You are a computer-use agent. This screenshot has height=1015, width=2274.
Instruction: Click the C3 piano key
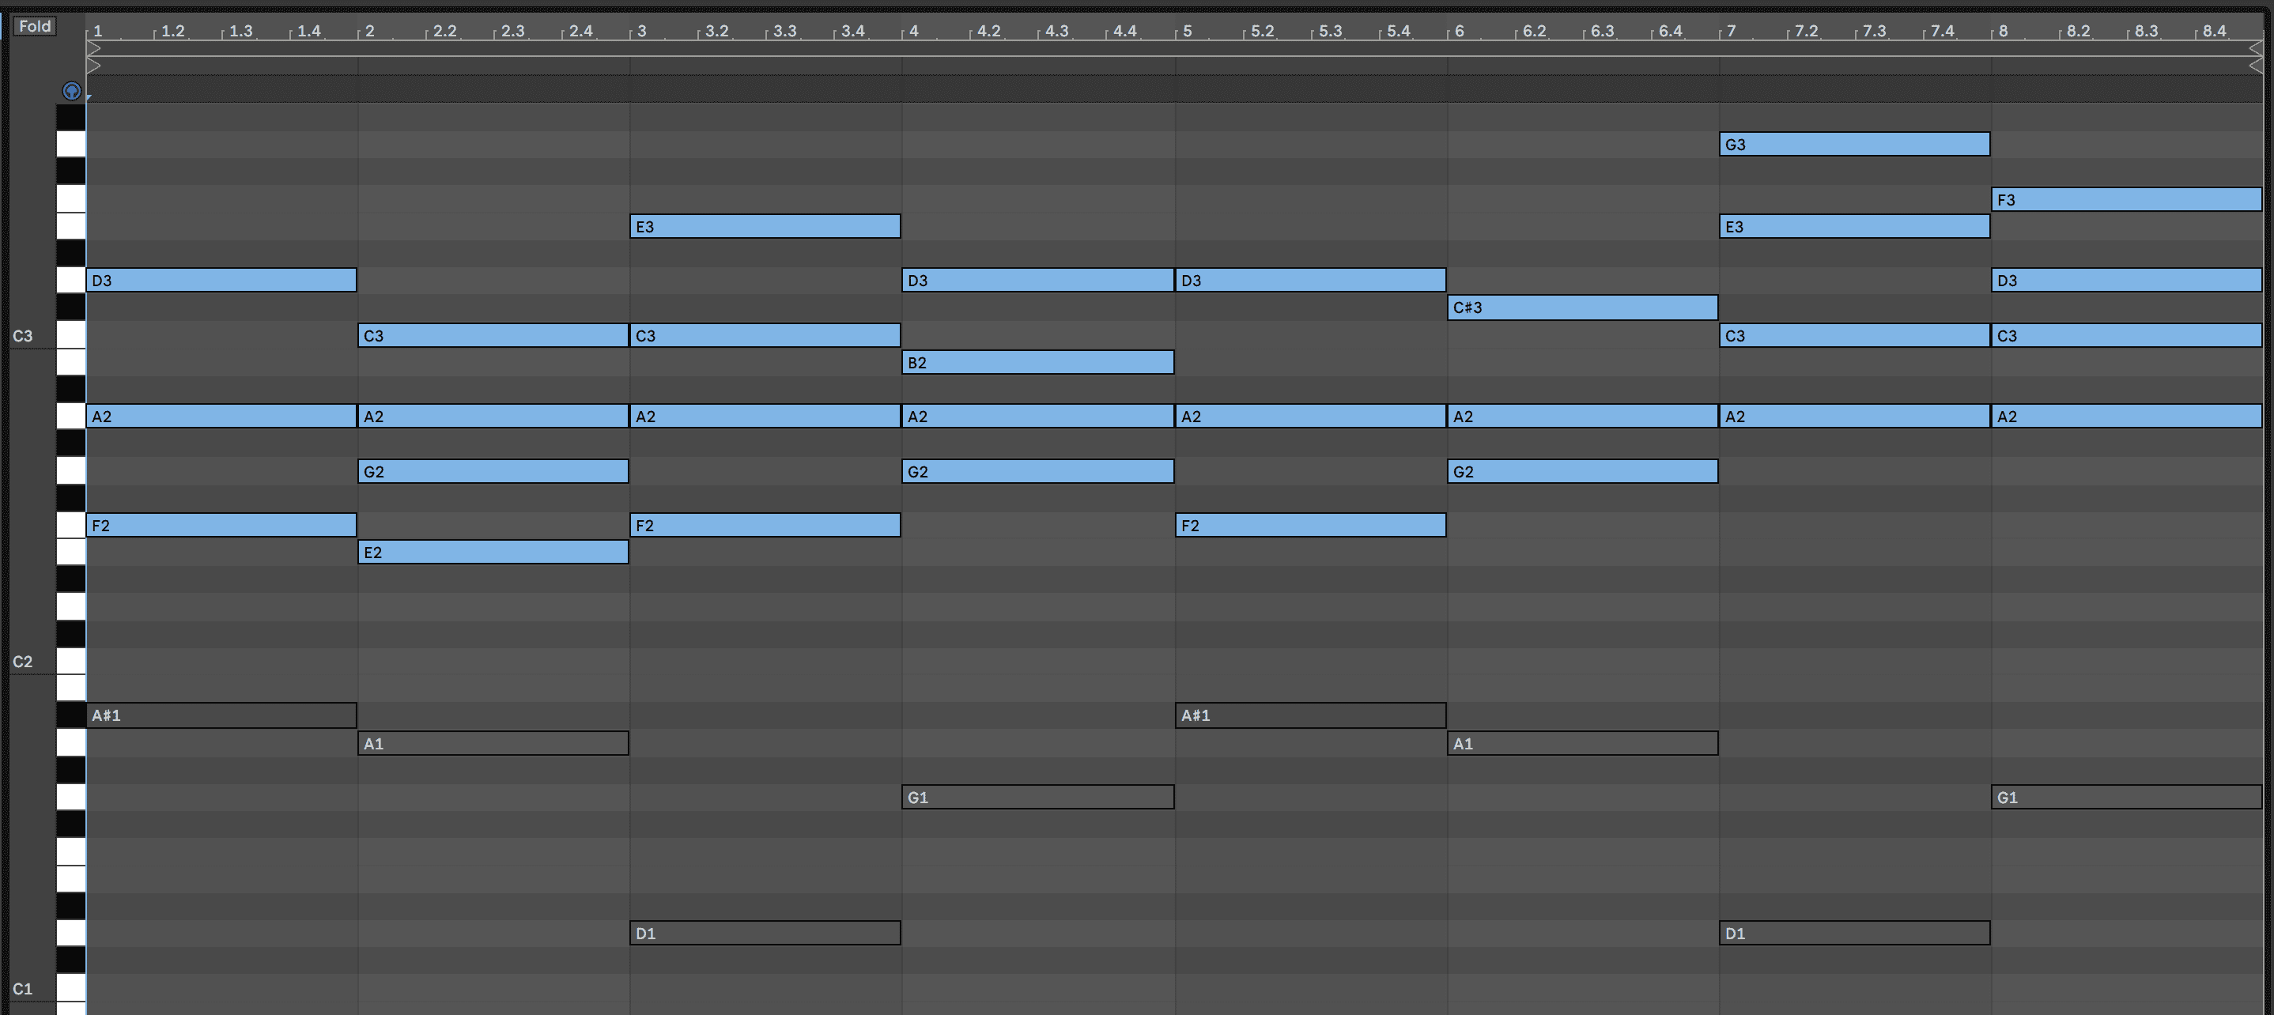pos(70,335)
